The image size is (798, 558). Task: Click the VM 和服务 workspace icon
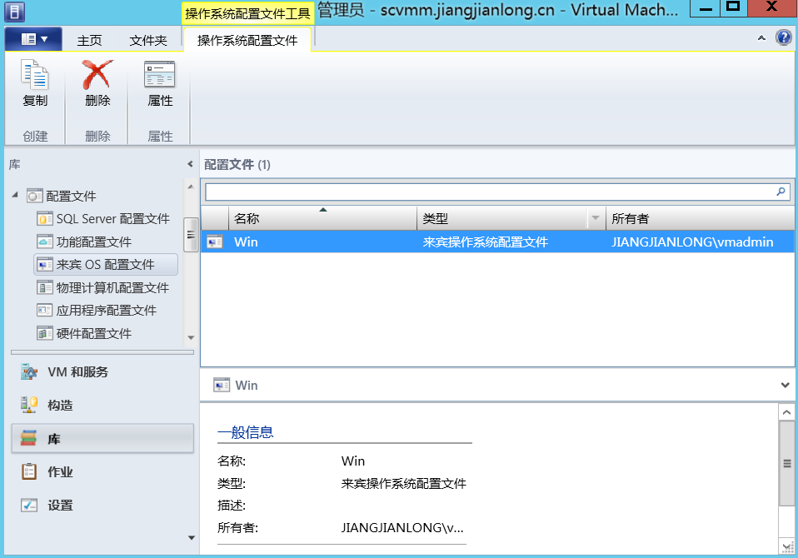coord(29,371)
